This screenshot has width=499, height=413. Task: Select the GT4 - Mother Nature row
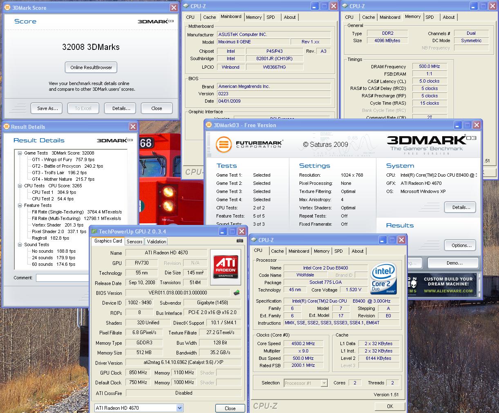pyautogui.click(x=63, y=179)
